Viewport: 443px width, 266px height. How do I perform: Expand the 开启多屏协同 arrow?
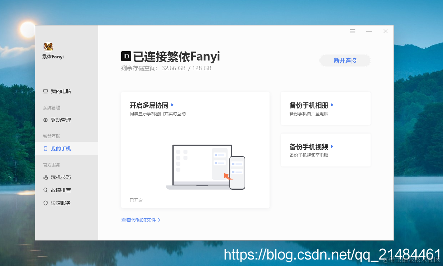[172, 105]
